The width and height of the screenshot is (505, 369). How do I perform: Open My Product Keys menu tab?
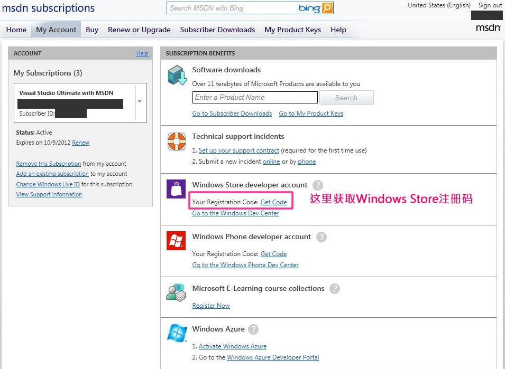point(293,30)
